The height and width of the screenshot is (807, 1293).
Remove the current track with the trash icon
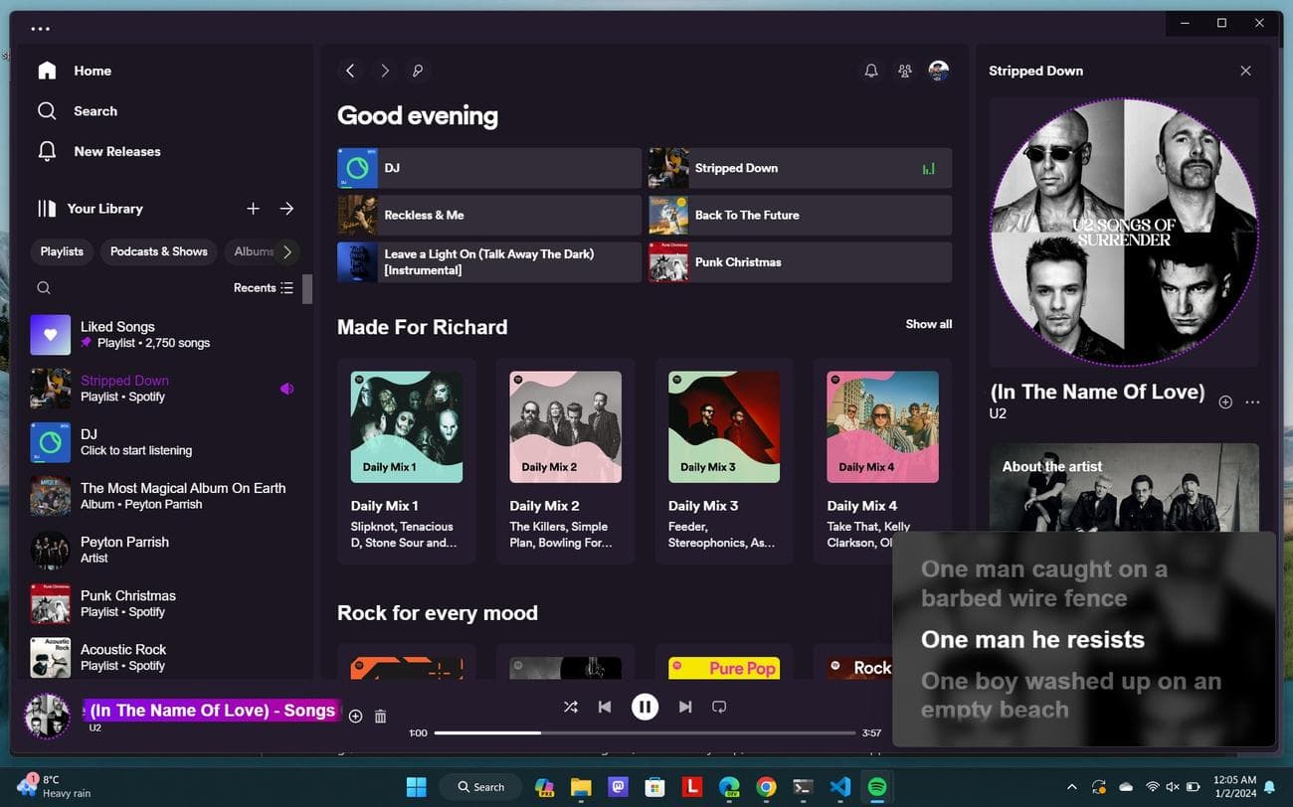tap(380, 716)
